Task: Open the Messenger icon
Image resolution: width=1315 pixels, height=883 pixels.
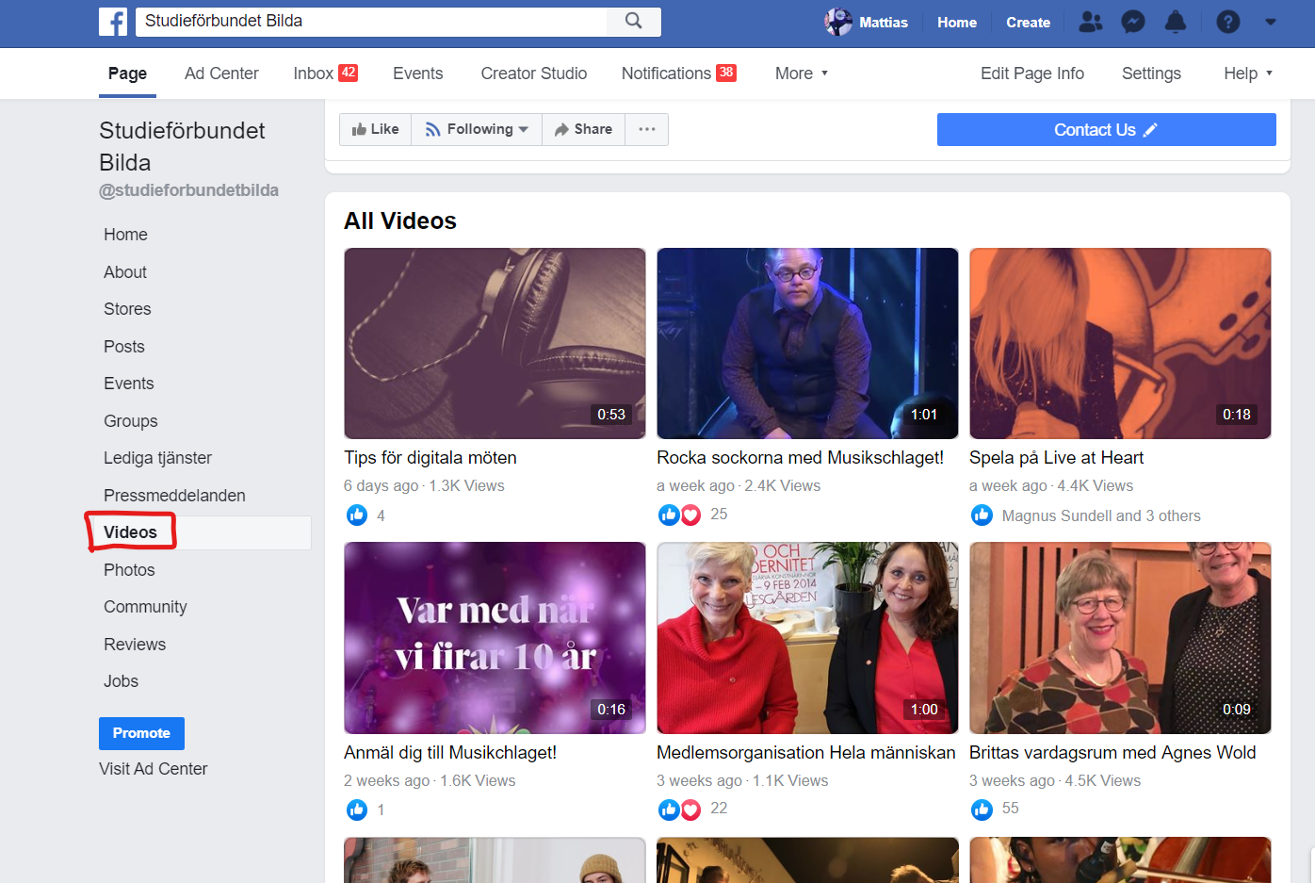Action: coord(1133,22)
